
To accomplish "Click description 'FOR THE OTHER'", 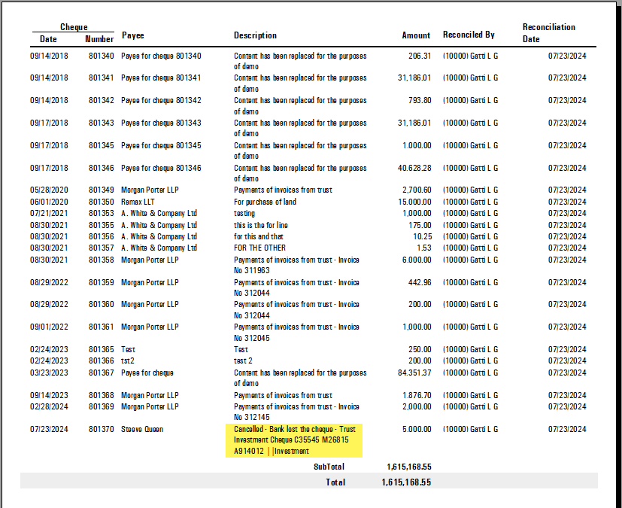I will coord(259,248).
